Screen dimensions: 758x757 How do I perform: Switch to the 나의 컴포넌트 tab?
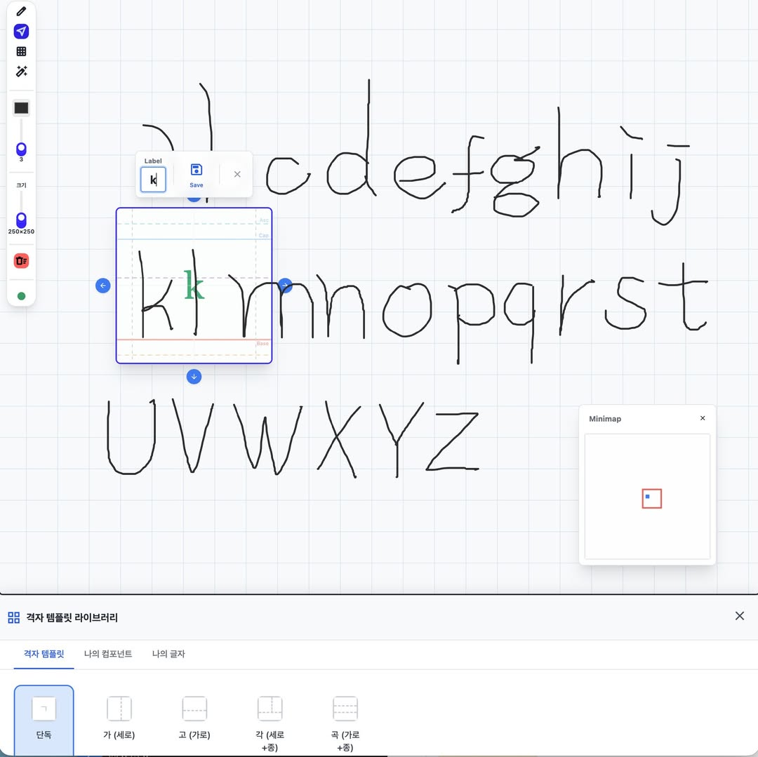[x=108, y=654]
